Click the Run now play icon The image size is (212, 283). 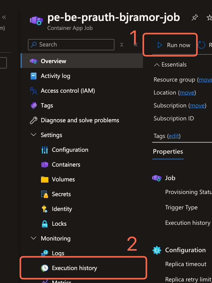coord(160,45)
